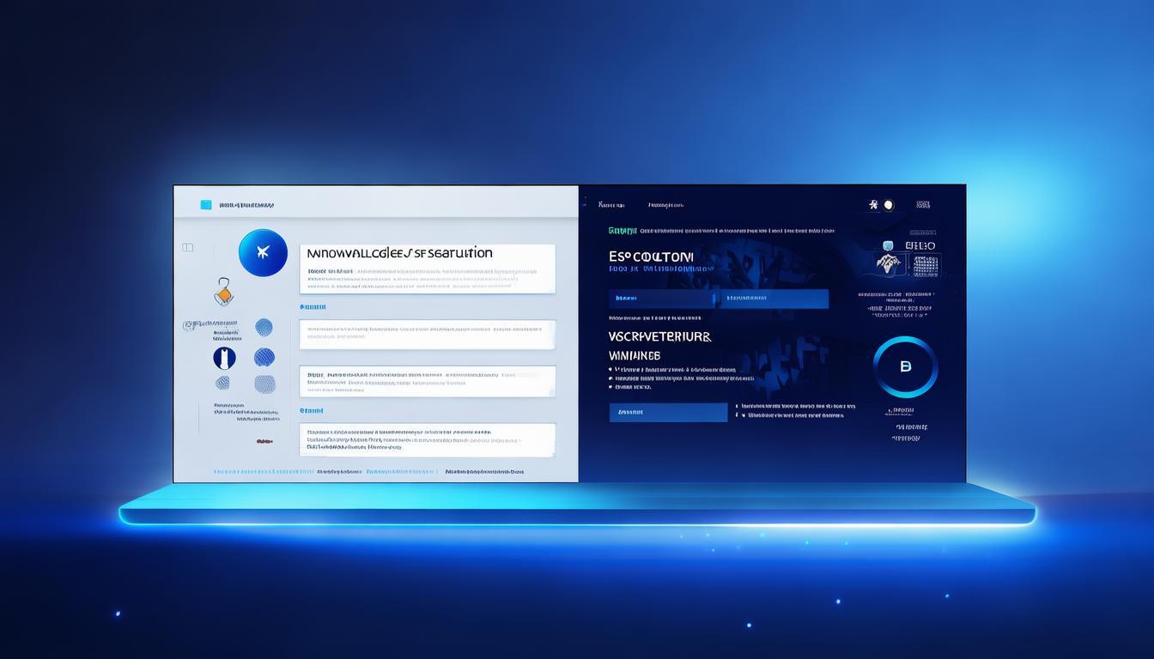Screen dimensions: 1154x659
Task: Select the dotted fingerprint pattern icon
Action: pos(264,328)
